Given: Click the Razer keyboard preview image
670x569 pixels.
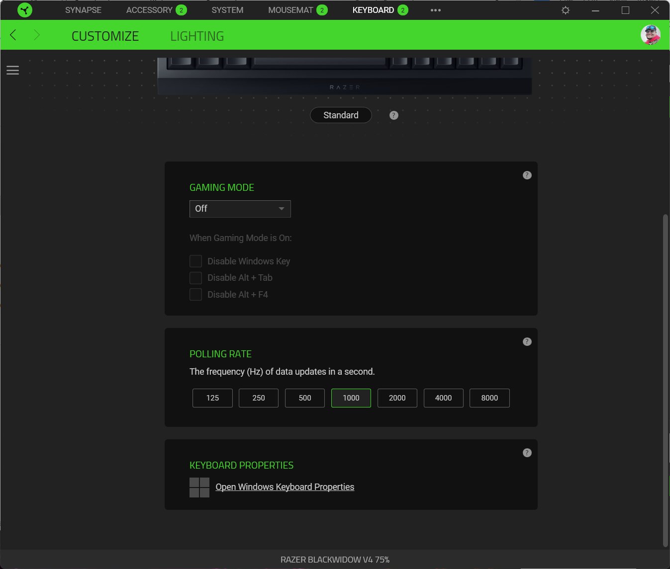Looking at the screenshot, I should point(345,76).
